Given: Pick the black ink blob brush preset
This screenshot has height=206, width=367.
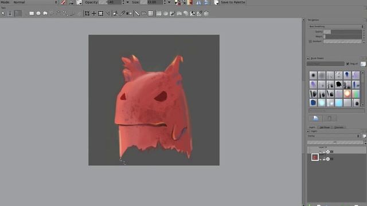Looking at the screenshot, I should [x=339, y=84].
